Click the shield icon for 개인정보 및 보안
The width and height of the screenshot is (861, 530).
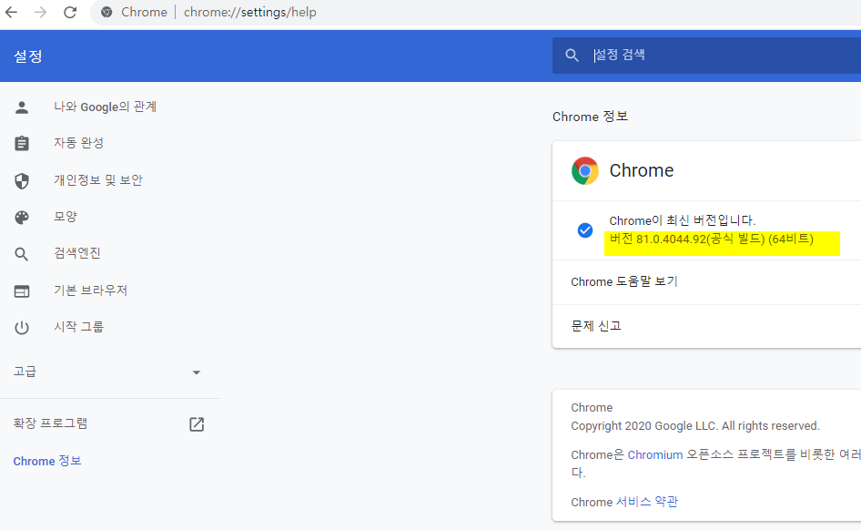(x=22, y=180)
